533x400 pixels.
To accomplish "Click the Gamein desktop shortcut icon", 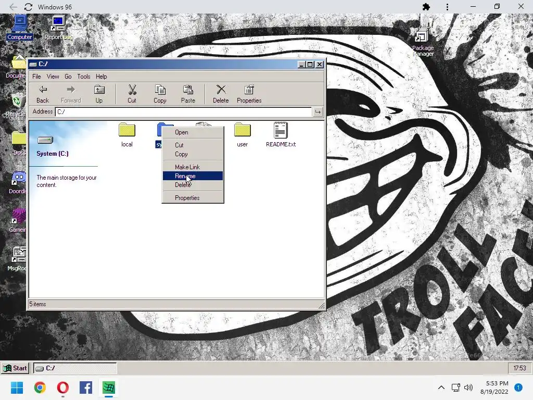I will pyautogui.click(x=18, y=220).
